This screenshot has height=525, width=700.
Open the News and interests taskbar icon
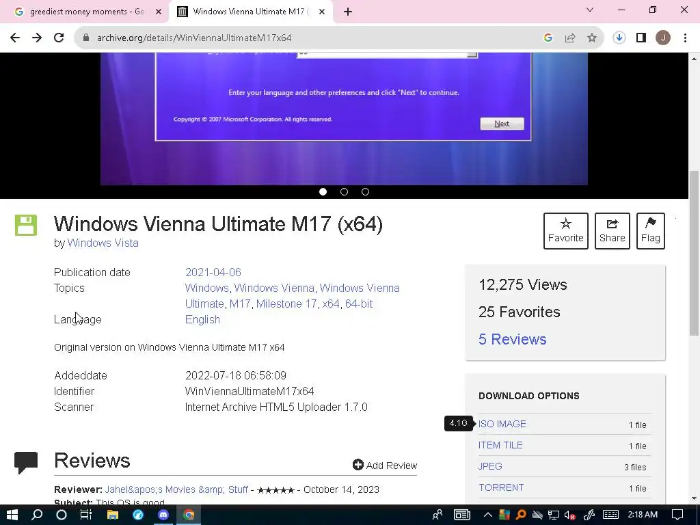pos(462,515)
